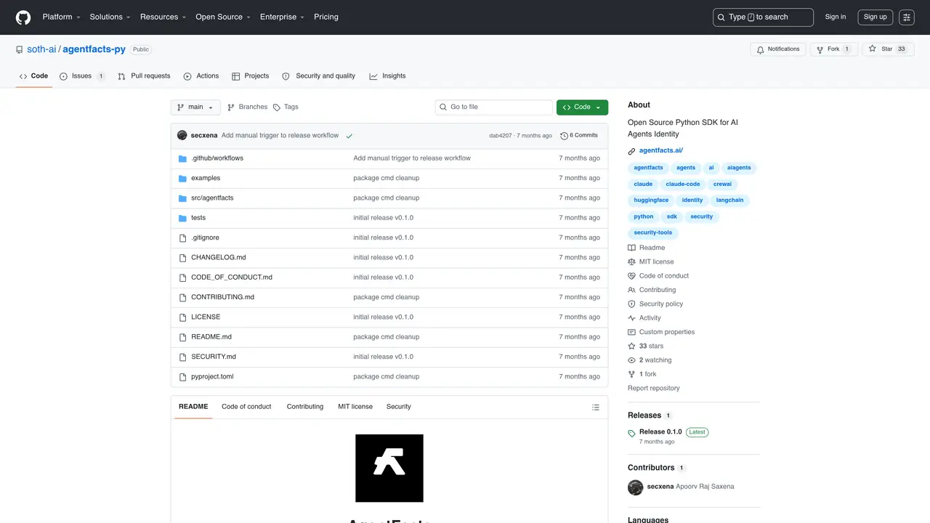Click the Go to file input

[x=494, y=107]
